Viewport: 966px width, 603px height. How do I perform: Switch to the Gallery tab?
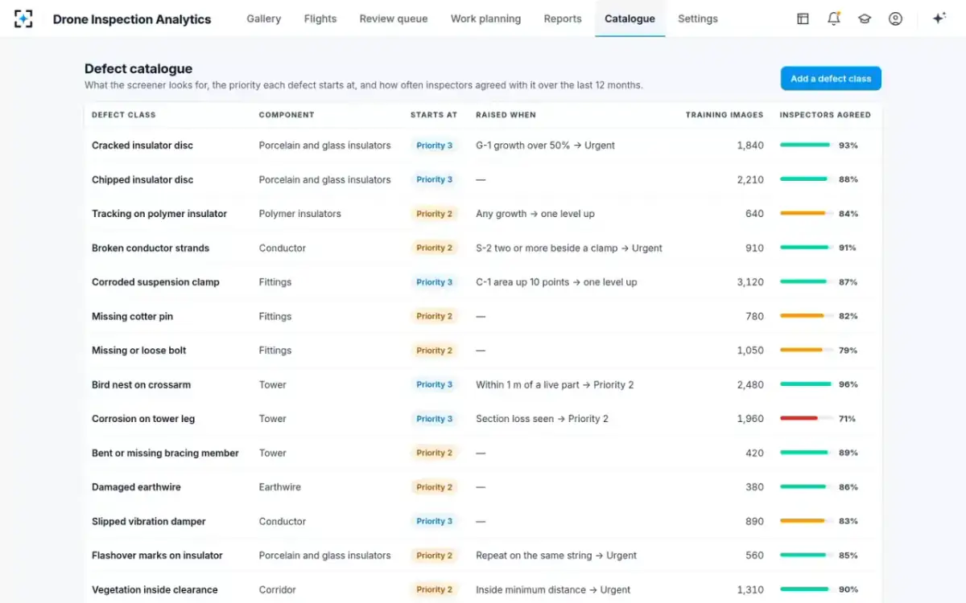pos(263,18)
